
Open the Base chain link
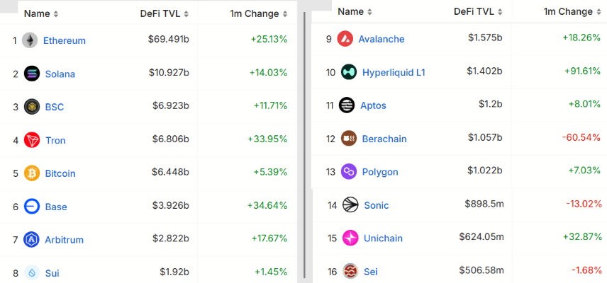click(x=56, y=207)
